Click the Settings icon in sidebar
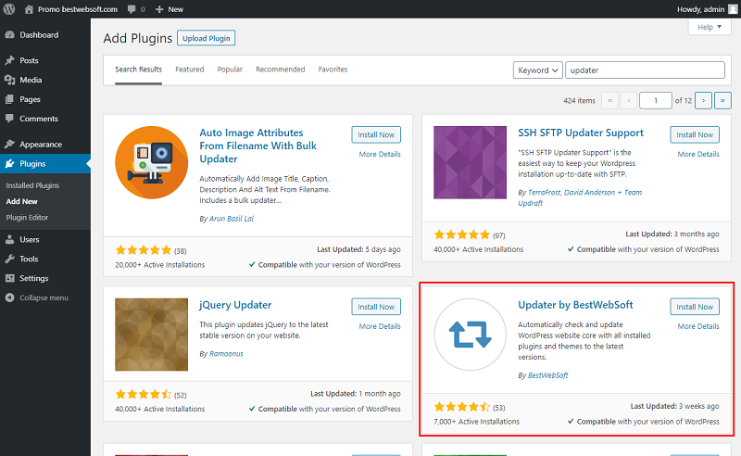The image size is (741, 456). [9, 278]
